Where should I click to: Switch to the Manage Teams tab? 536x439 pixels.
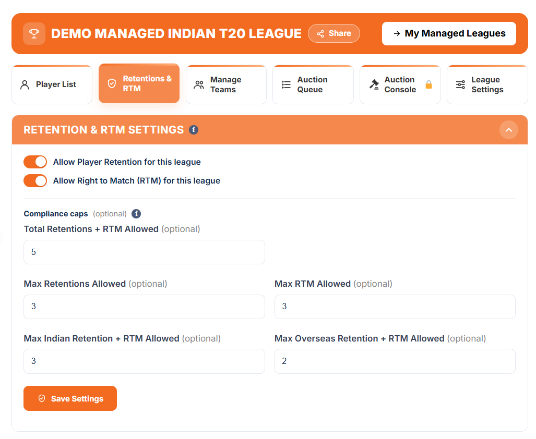coord(226,84)
